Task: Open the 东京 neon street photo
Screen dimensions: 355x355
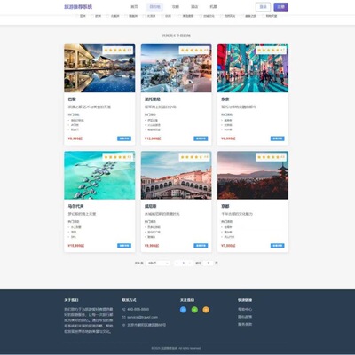Action: (x=253, y=68)
